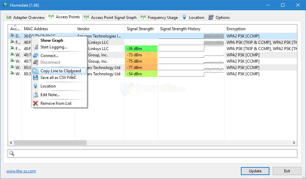The image size is (306, 179).
Task: Sort by the Vendor column header
Action: tap(100, 29)
